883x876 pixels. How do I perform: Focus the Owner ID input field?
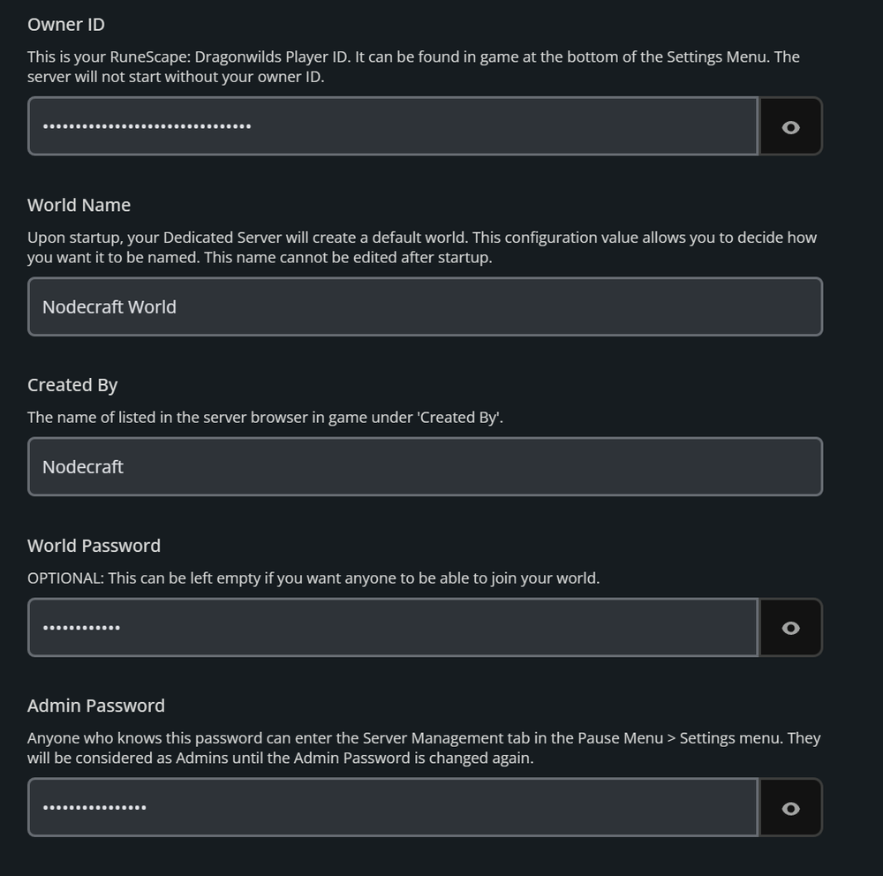[x=393, y=125]
